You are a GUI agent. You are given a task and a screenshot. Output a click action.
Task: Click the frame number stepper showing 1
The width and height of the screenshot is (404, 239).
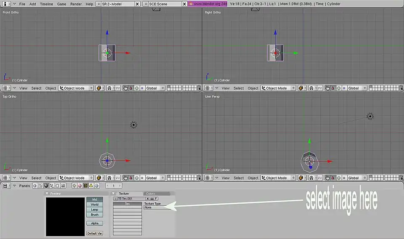(114, 186)
